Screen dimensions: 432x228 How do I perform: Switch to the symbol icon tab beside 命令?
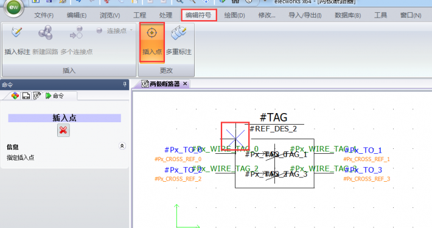coord(37,95)
